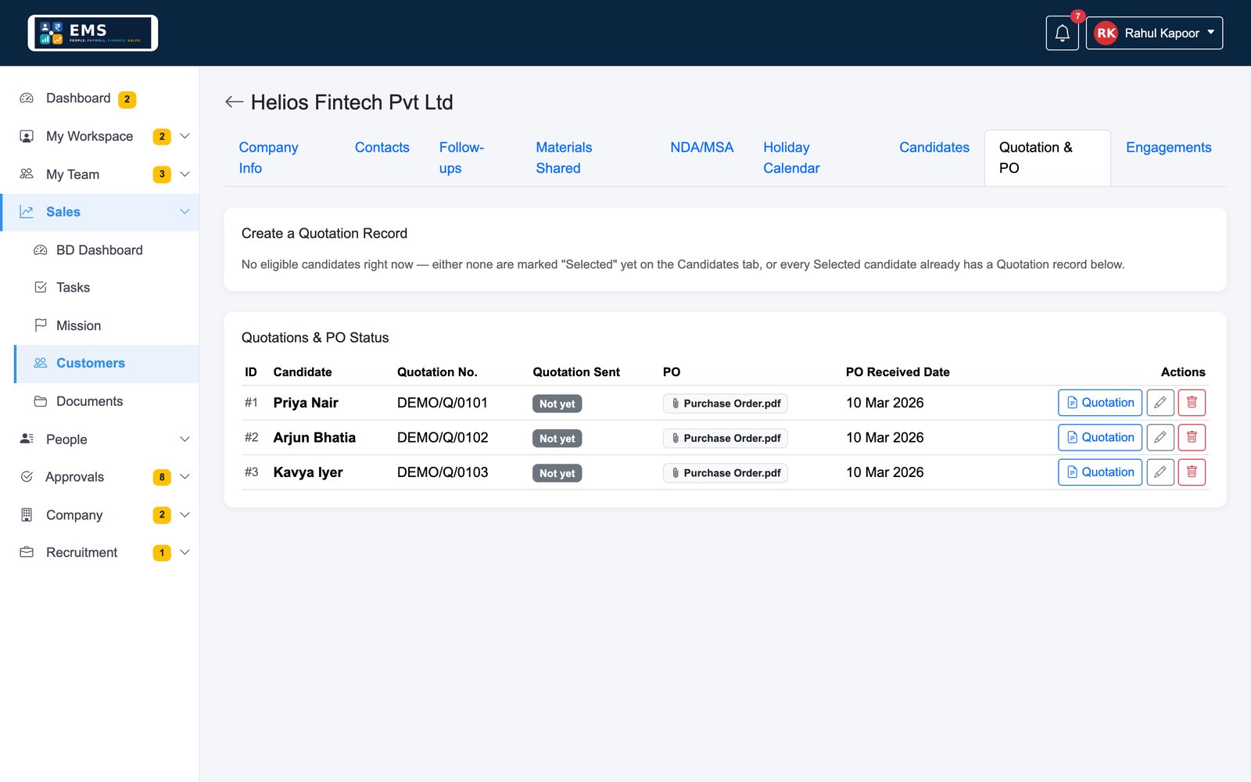Viewport: 1251px width, 782px height.
Task: Click the back arrow beside Helios Fintech
Action: point(234,102)
